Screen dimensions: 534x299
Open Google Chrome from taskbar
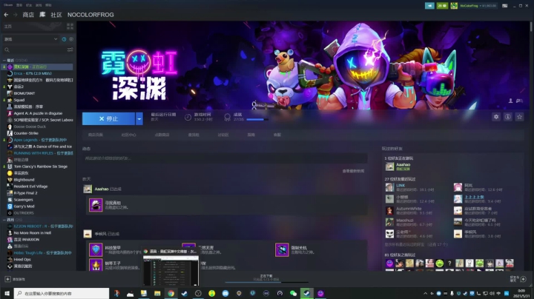(x=171, y=293)
